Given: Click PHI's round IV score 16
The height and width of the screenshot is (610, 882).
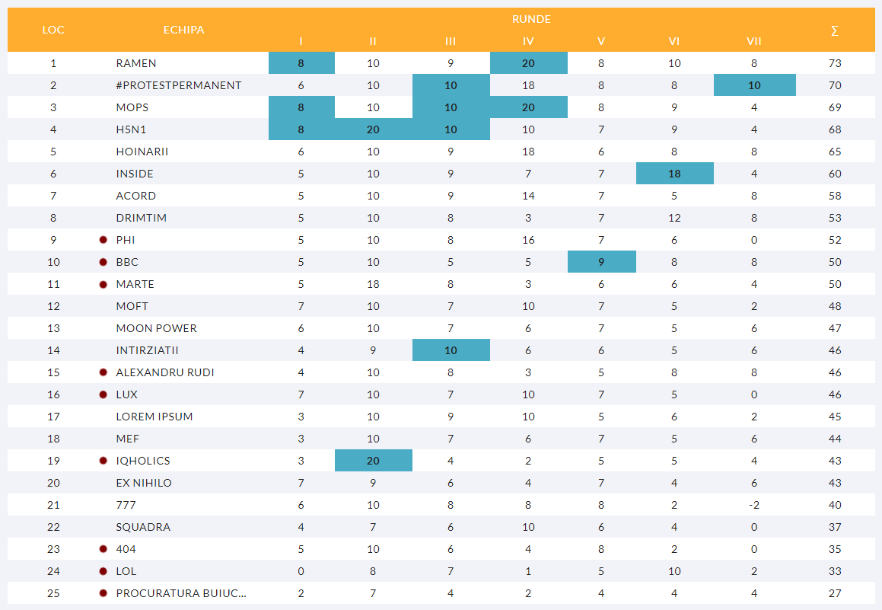Looking at the screenshot, I should pyautogui.click(x=528, y=240).
